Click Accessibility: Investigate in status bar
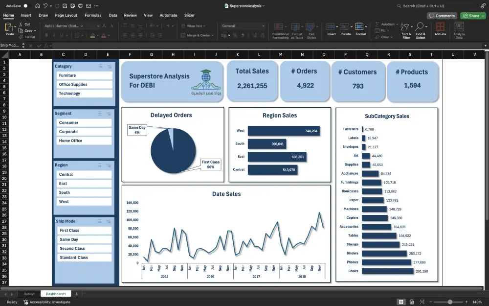 pos(47,302)
